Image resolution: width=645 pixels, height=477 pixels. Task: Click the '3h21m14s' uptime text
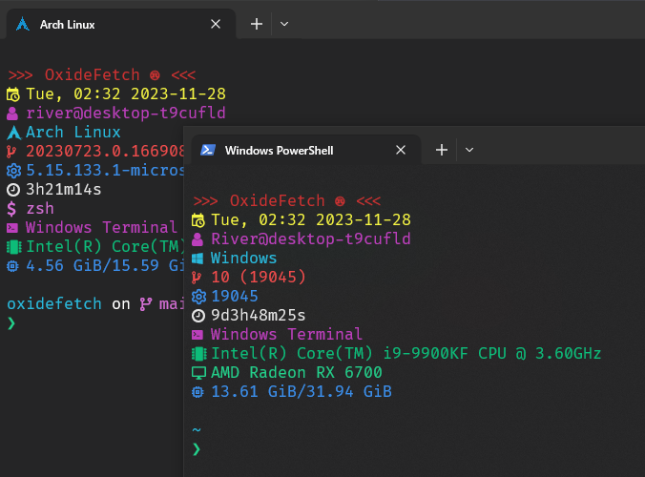pyautogui.click(x=64, y=190)
